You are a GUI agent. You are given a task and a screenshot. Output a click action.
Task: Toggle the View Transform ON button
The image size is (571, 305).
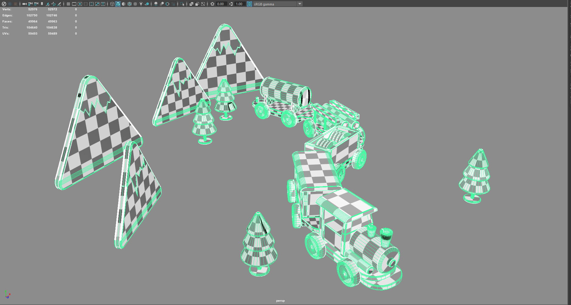(x=249, y=4)
